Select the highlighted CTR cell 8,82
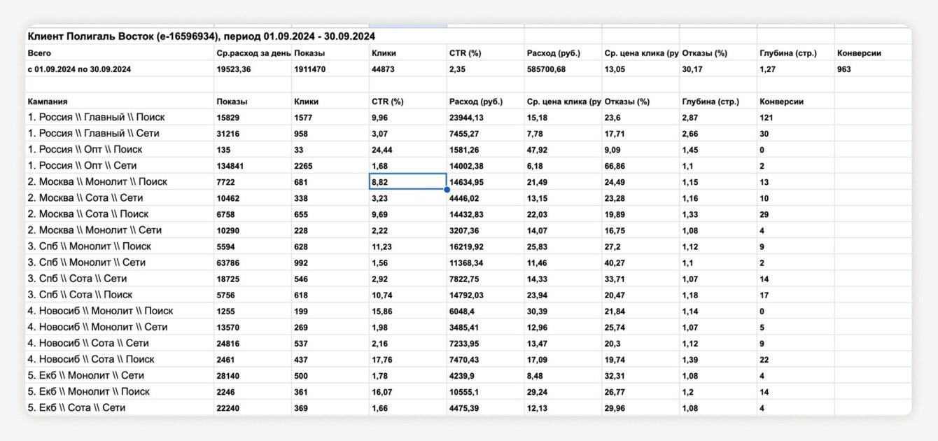The width and height of the screenshot is (938, 441). point(407,182)
